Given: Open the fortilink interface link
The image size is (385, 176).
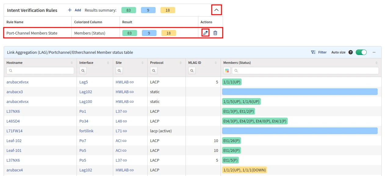Looking at the screenshot, I should (86, 131).
